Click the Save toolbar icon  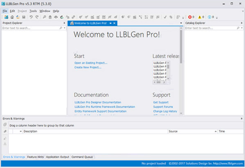tap(24, 17)
